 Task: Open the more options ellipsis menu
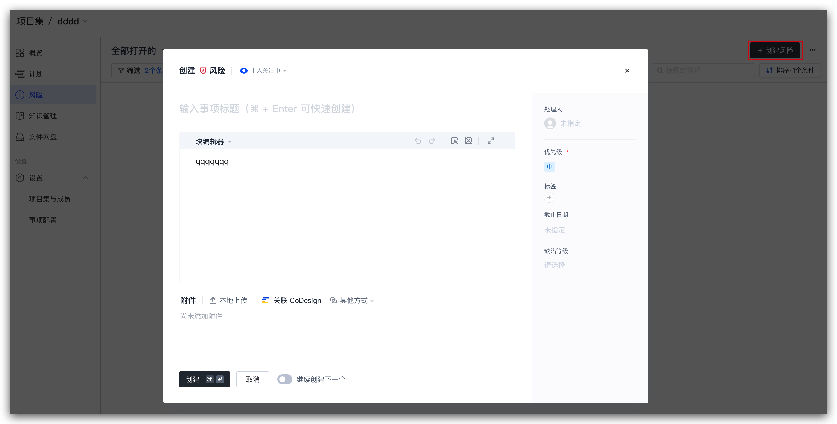[812, 50]
